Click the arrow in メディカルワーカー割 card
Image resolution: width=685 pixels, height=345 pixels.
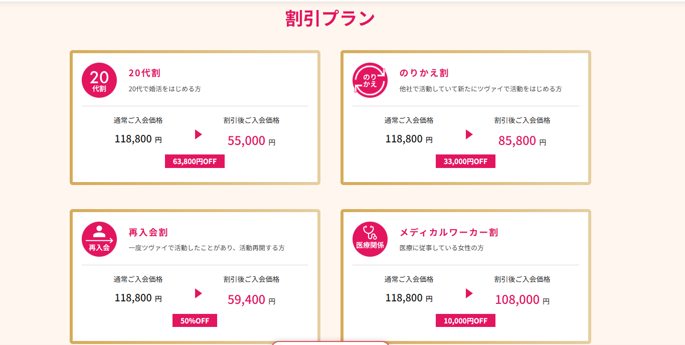click(469, 293)
